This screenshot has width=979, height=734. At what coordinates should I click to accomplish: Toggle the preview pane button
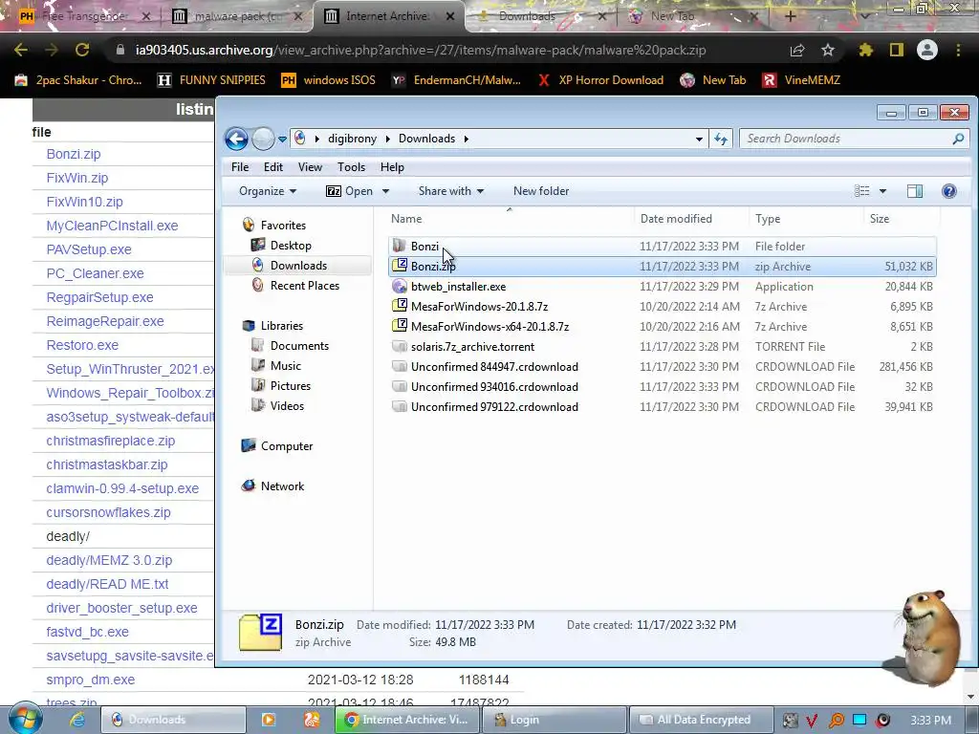(x=915, y=191)
